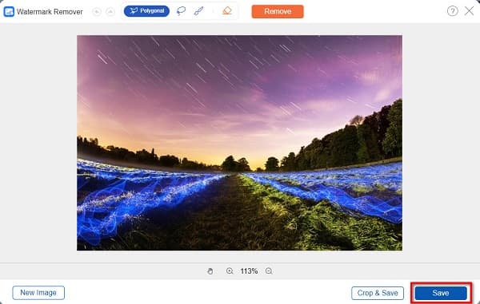Click the Watermark Remover title text
Screen dimensions: 480x304
pos(50,12)
